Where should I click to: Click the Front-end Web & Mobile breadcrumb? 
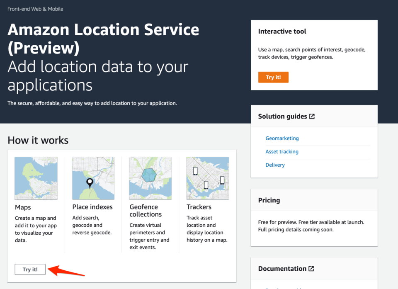point(35,9)
